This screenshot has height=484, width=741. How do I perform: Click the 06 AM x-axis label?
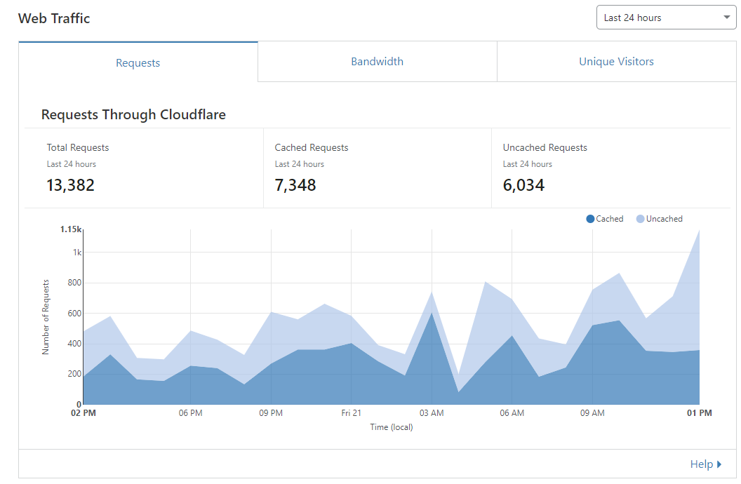(512, 413)
